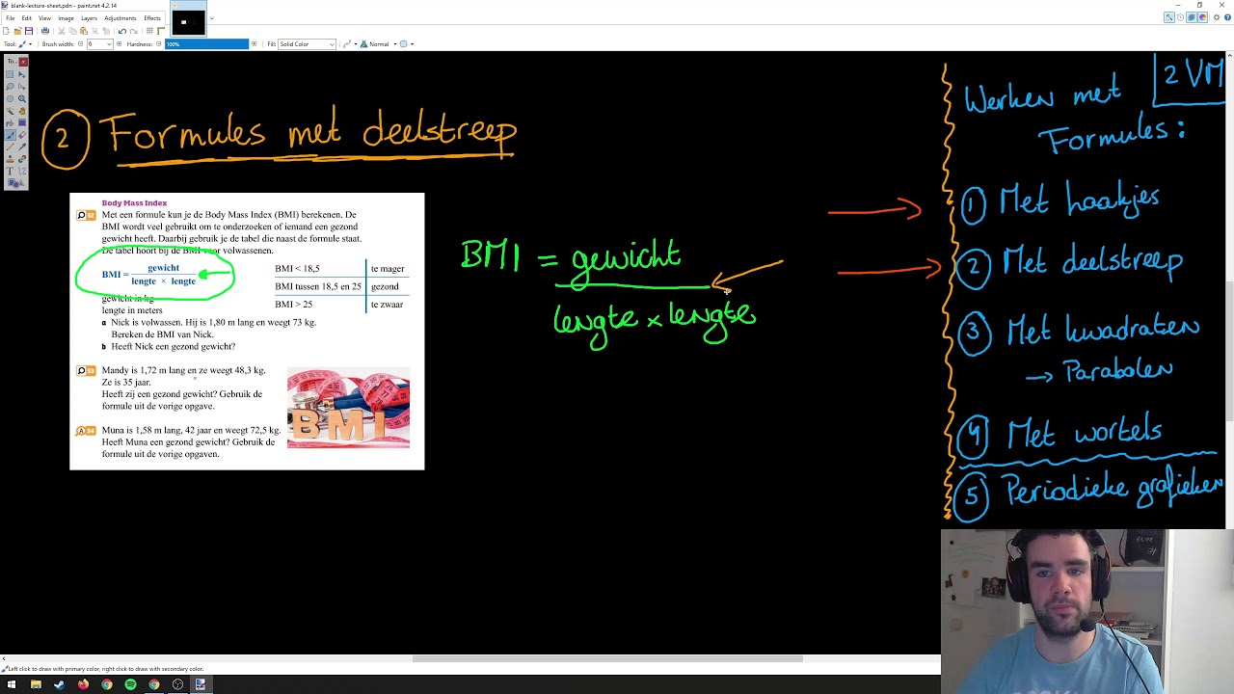Screen dimensions: 1234x694
Task: Select the Pencil tool
Action: pyautogui.click(x=10, y=147)
